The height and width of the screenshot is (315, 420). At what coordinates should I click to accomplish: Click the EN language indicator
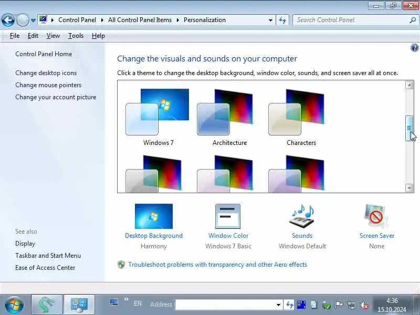[138, 303]
